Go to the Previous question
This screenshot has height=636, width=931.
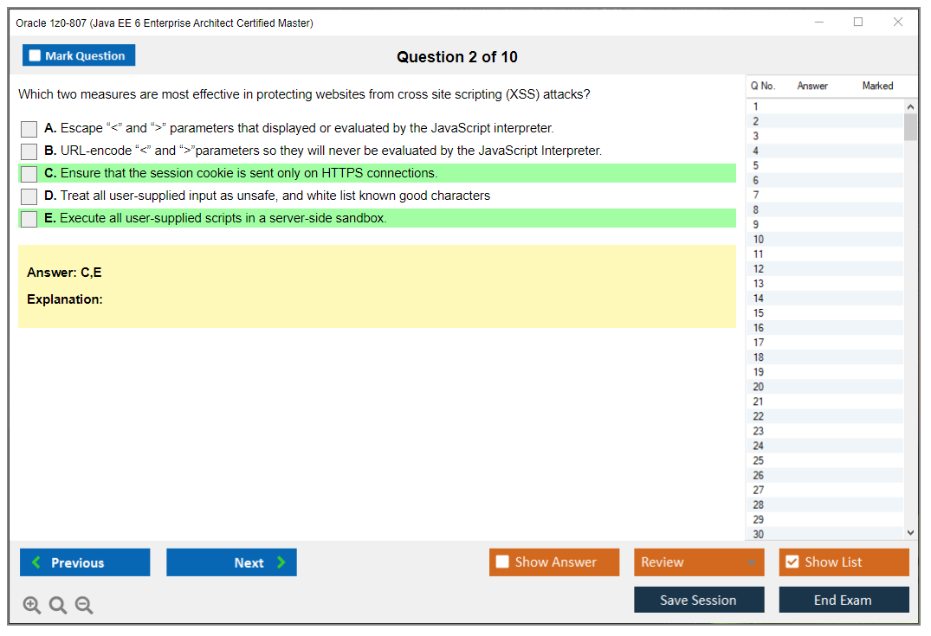click(x=85, y=562)
